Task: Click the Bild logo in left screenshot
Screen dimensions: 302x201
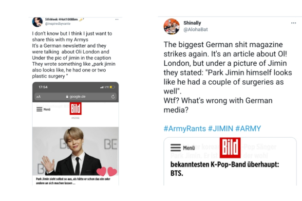Action: point(75,109)
